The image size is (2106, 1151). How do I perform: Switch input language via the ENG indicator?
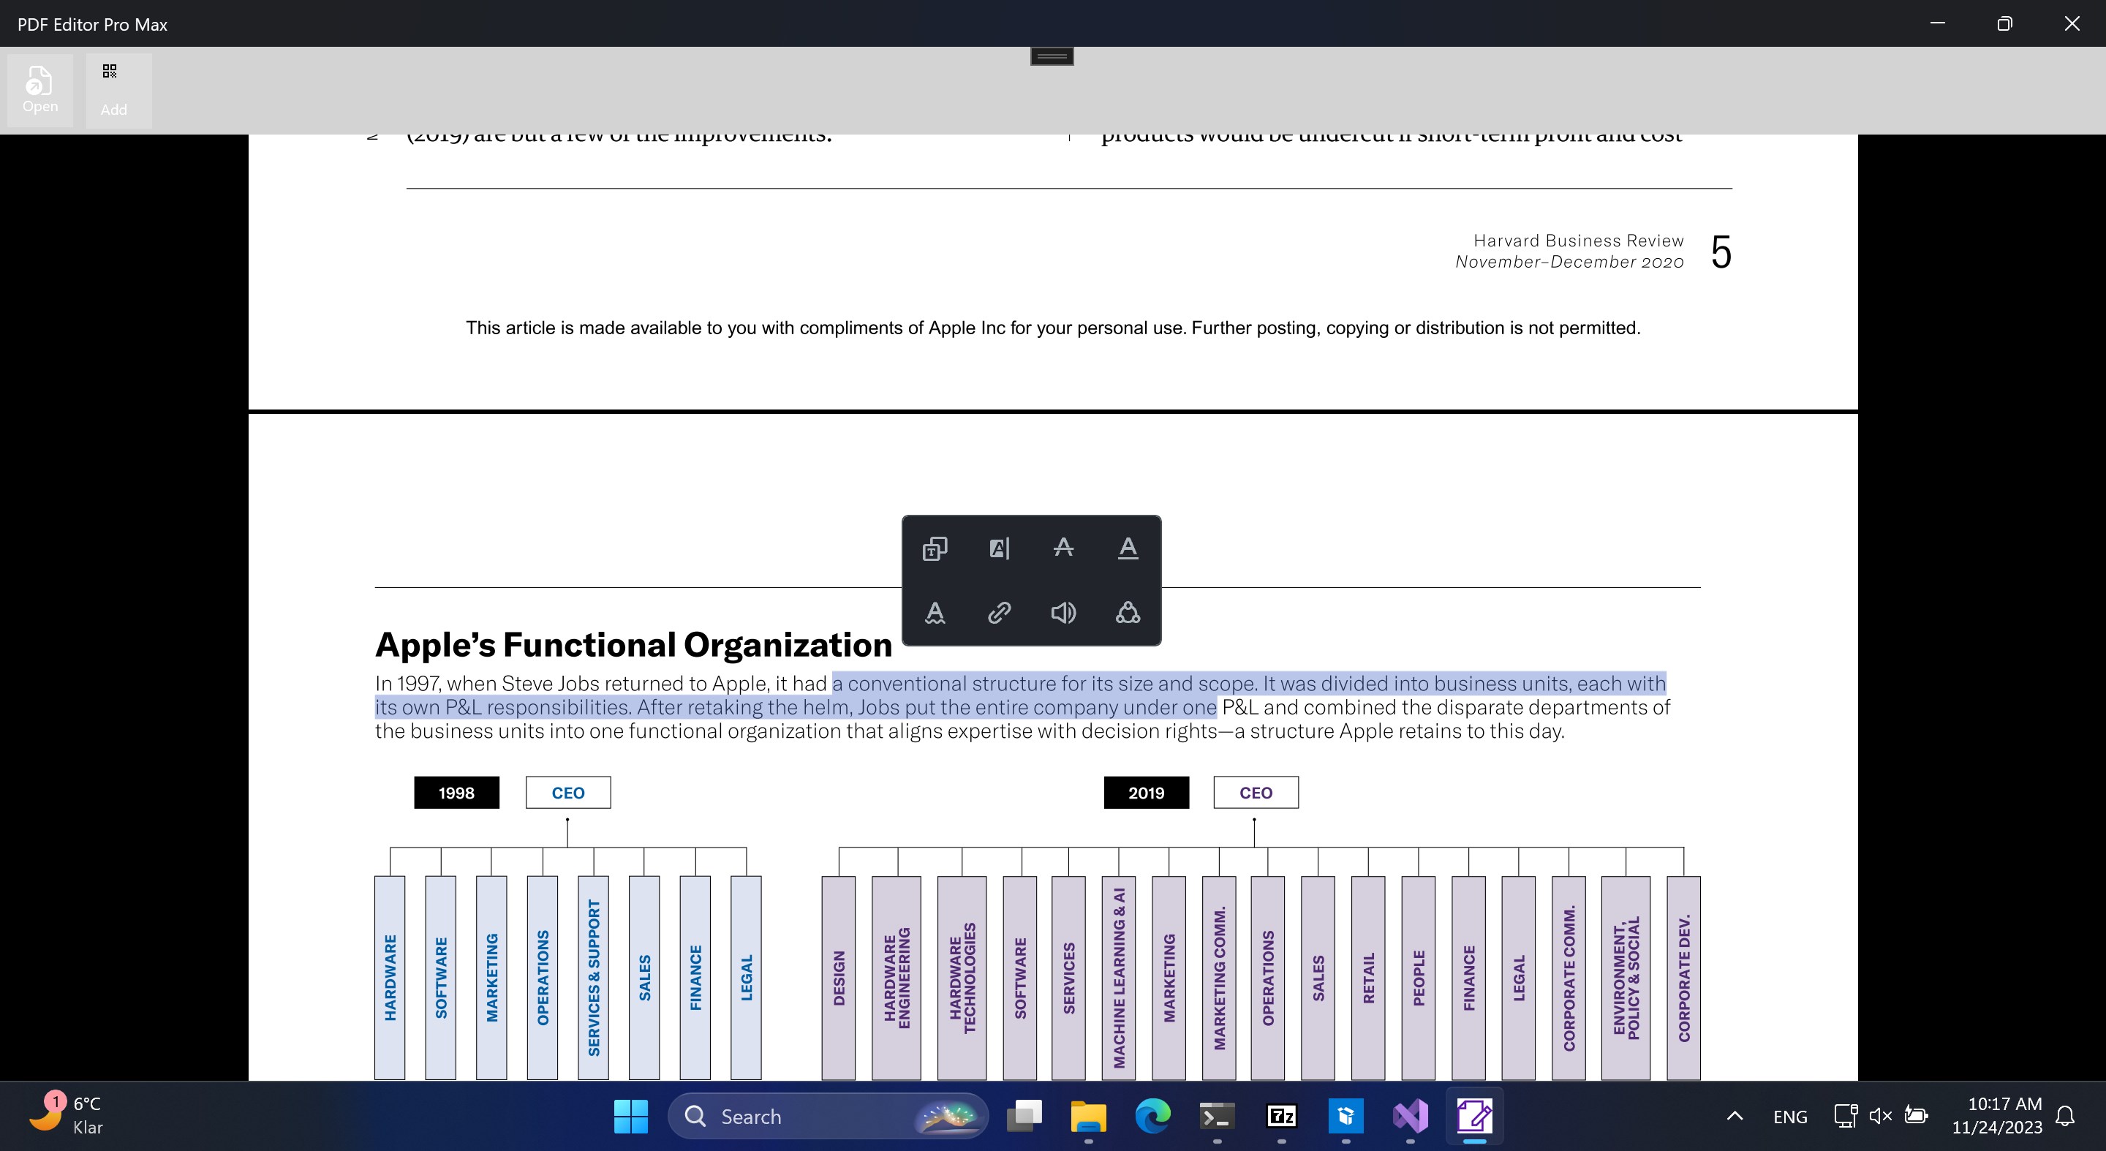tap(1790, 1116)
